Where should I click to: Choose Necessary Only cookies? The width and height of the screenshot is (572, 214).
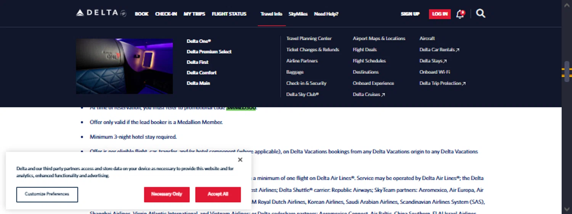(167, 194)
